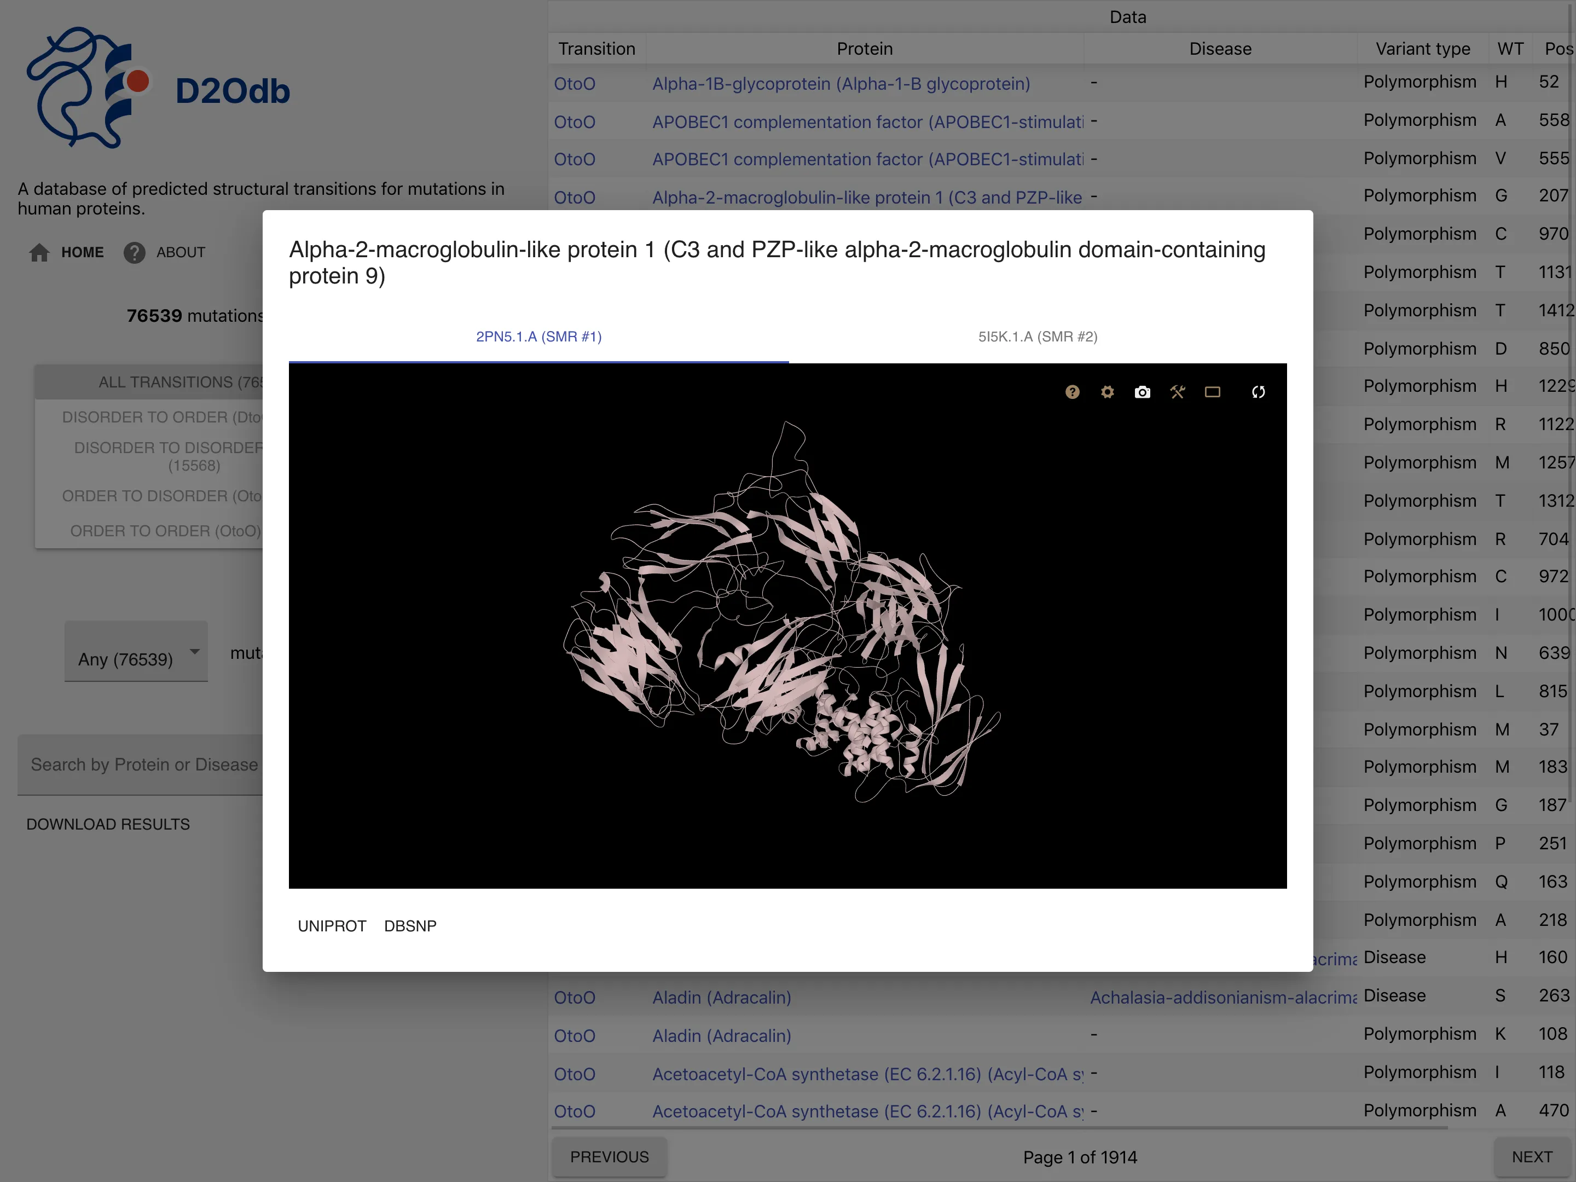This screenshot has width=1576, height=1182.
Task: Open the viewer help icon
Action: coord(1072,392)
